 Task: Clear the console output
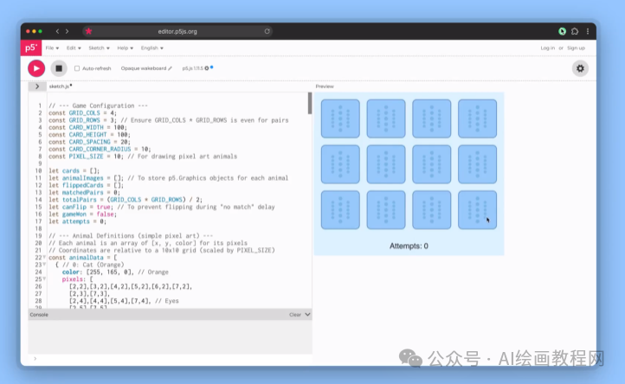click(x=295, y=315)
